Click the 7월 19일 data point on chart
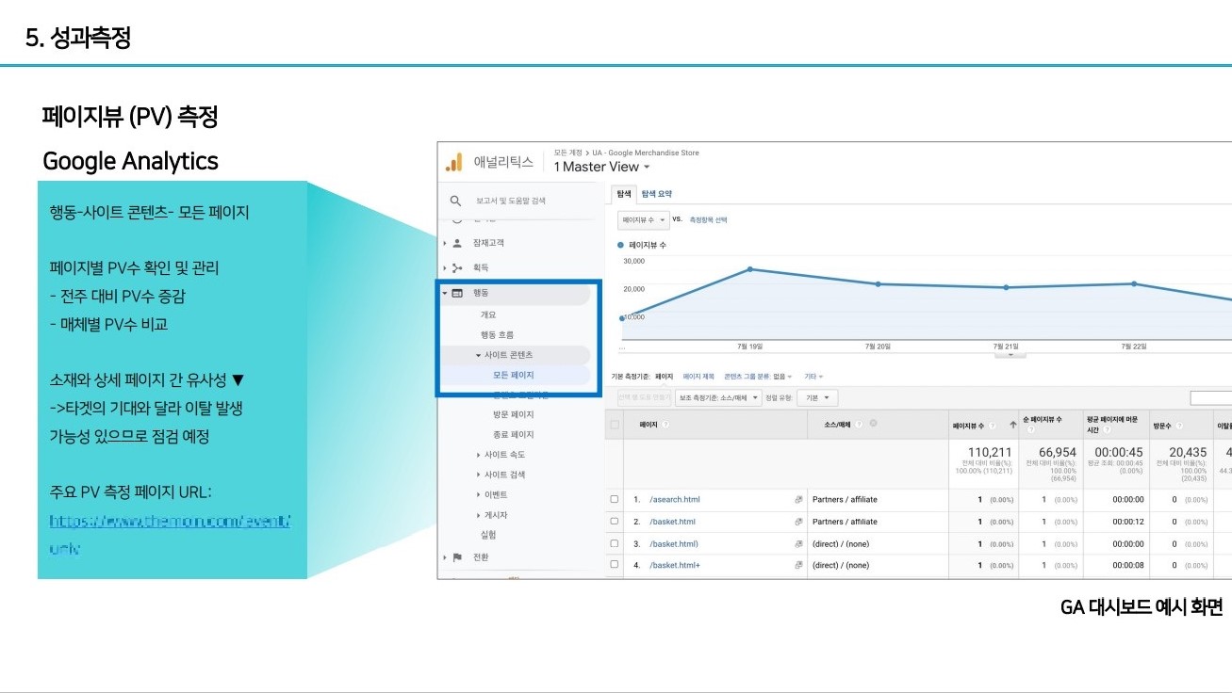This screenshot has width=1232, height=693. point(750,269)
